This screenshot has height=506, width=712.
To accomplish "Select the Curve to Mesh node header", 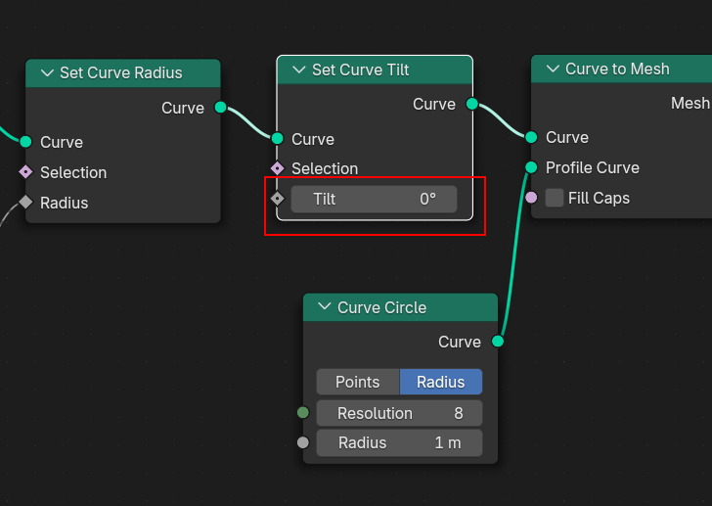I will click(622, 69).
